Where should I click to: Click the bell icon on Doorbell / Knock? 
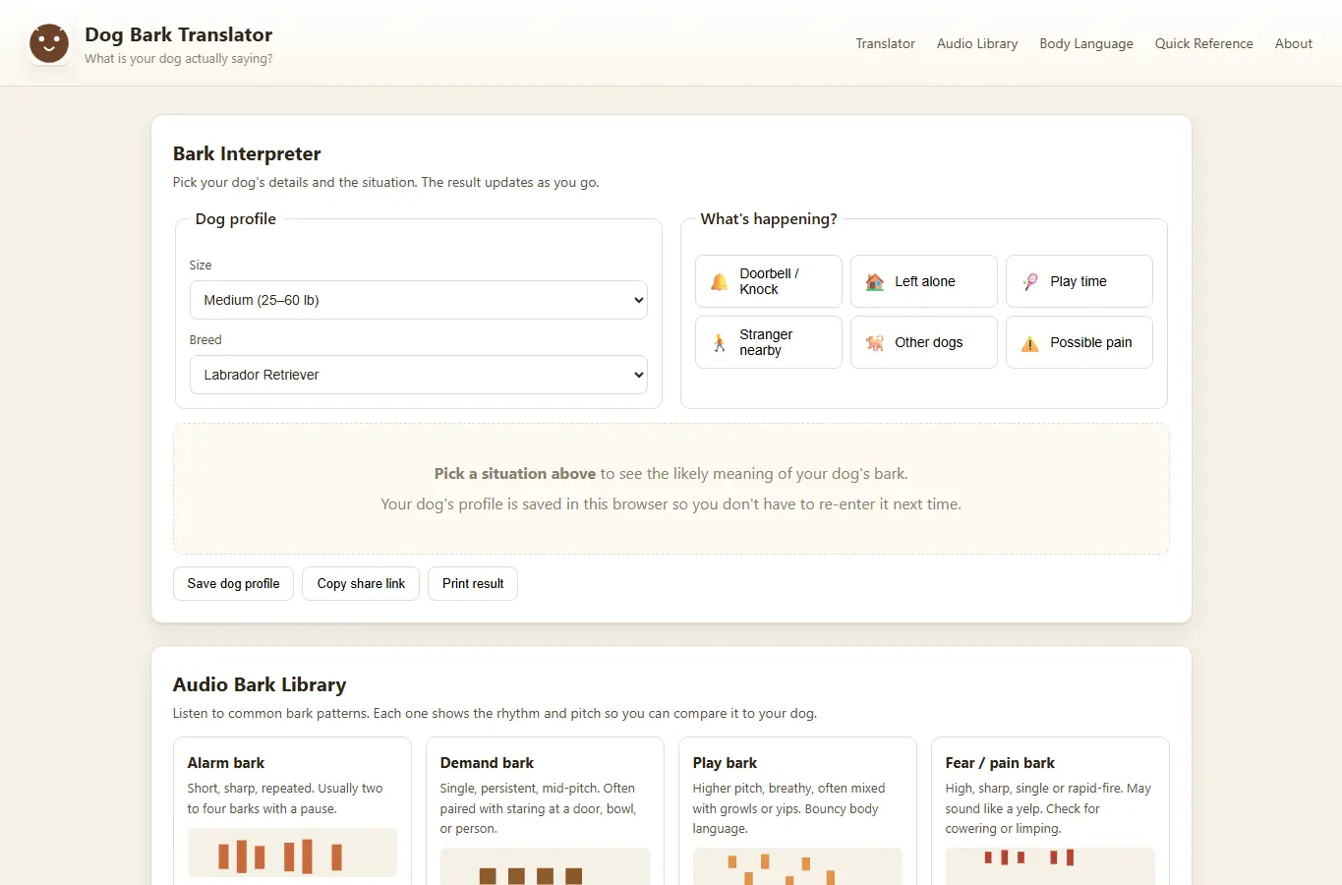(720, 282)
